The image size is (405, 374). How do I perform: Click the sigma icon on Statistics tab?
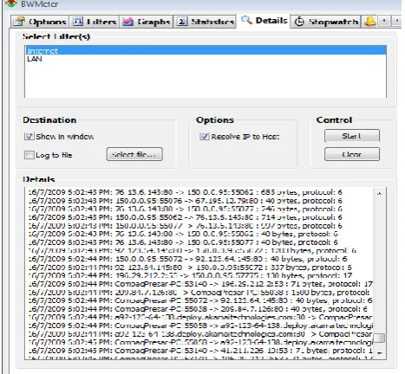(x=182, y=22)
